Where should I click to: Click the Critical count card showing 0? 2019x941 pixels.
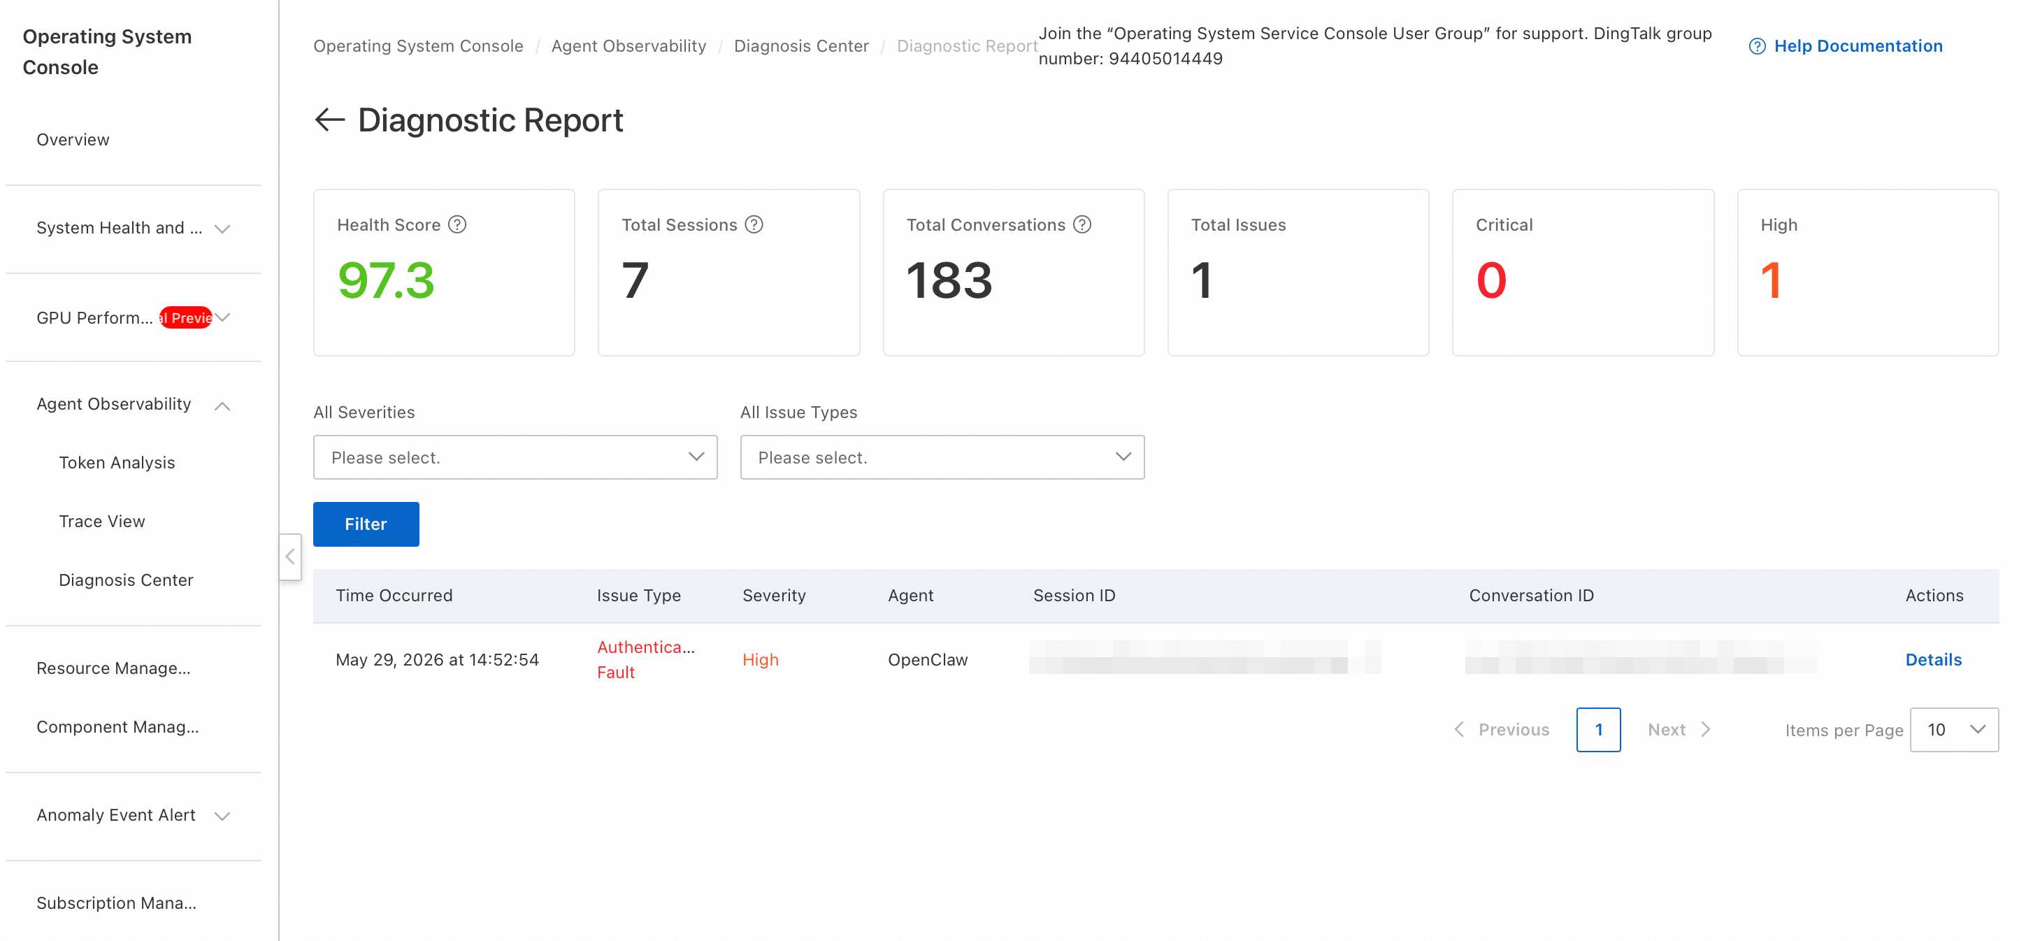tap(1583, 273)
